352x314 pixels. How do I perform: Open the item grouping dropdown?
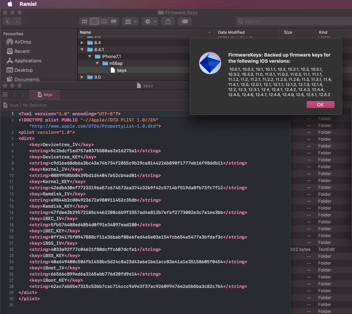click(x=131, y=21)
